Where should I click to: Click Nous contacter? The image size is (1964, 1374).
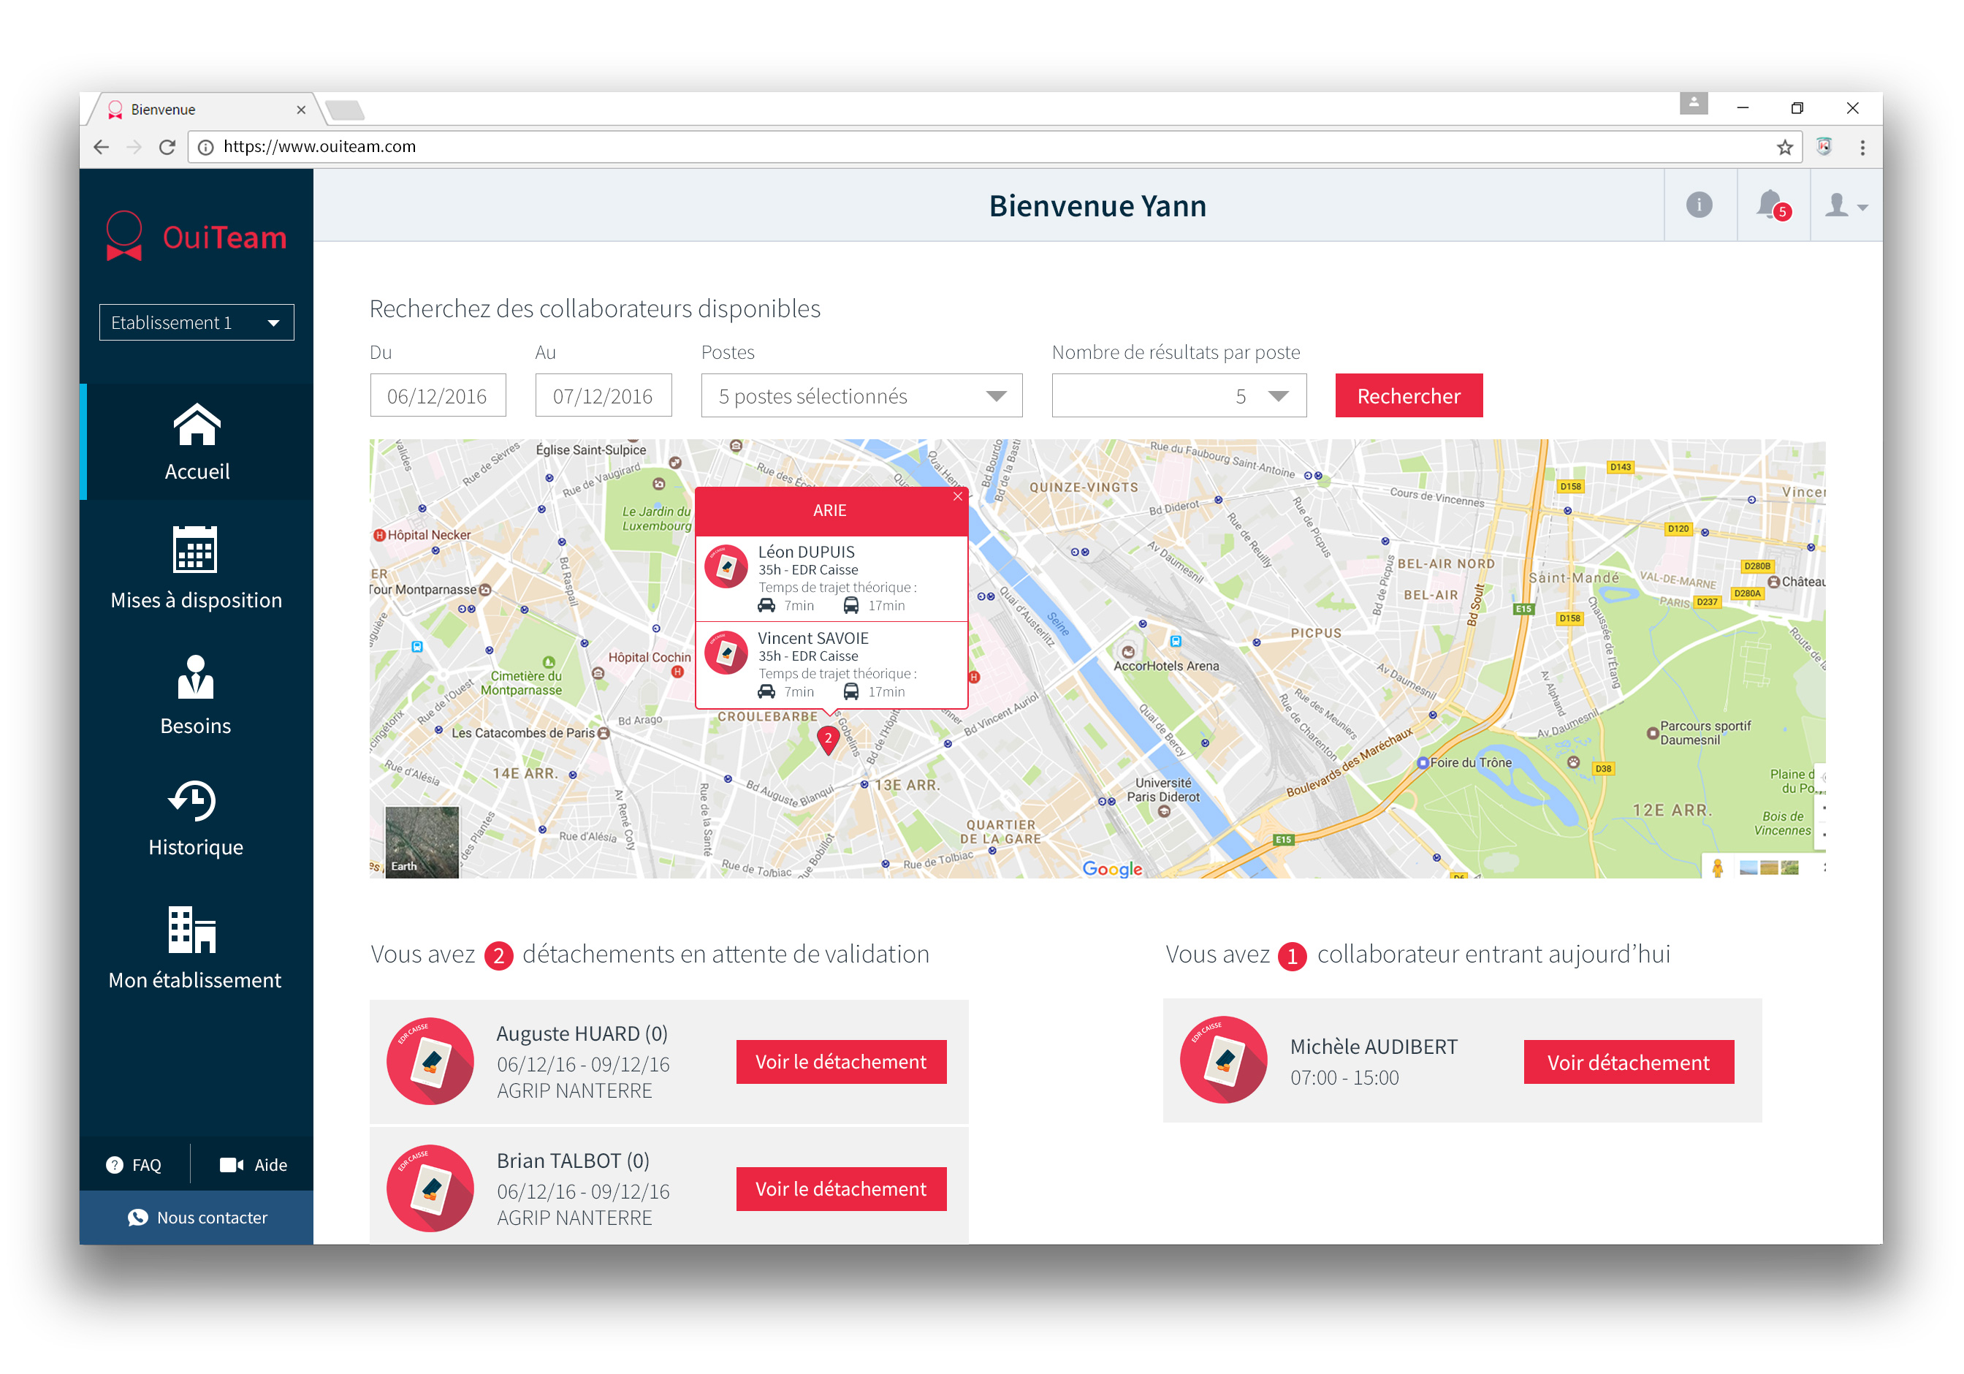point(197,1218)
